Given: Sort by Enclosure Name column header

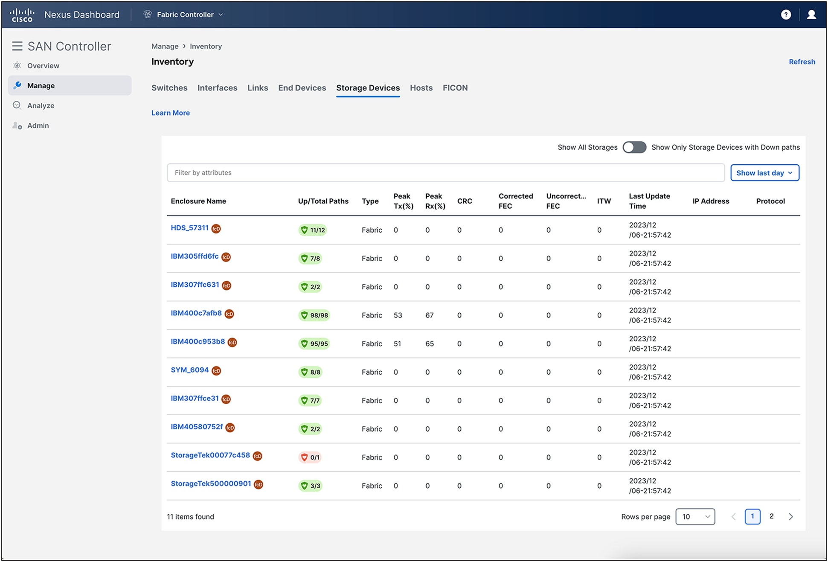Looking at the screenshot, I should click(198, 201).
